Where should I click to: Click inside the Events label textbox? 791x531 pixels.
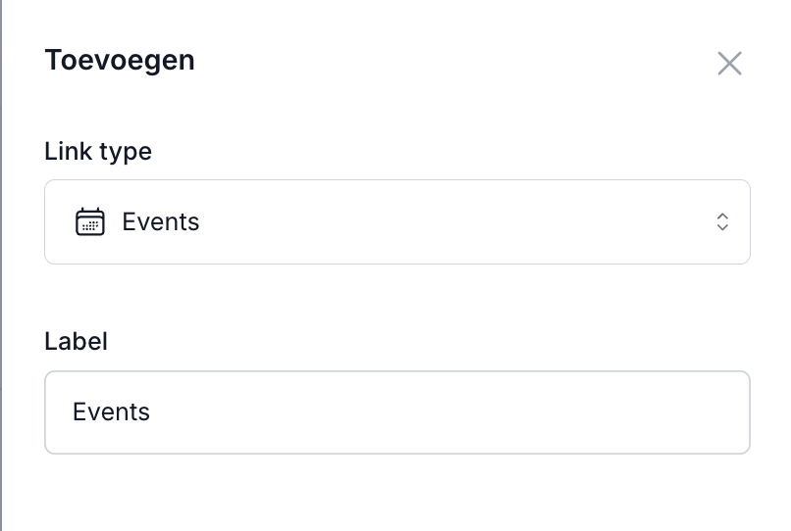pos(396,411)
